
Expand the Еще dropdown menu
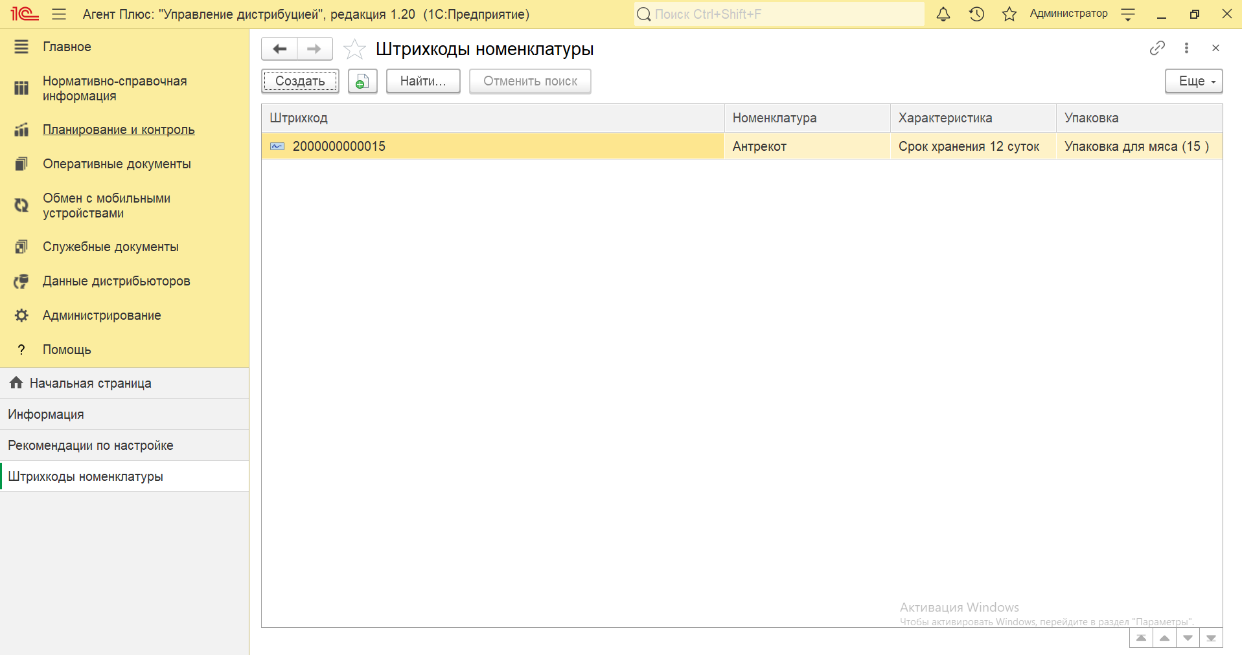point(1193,82)
